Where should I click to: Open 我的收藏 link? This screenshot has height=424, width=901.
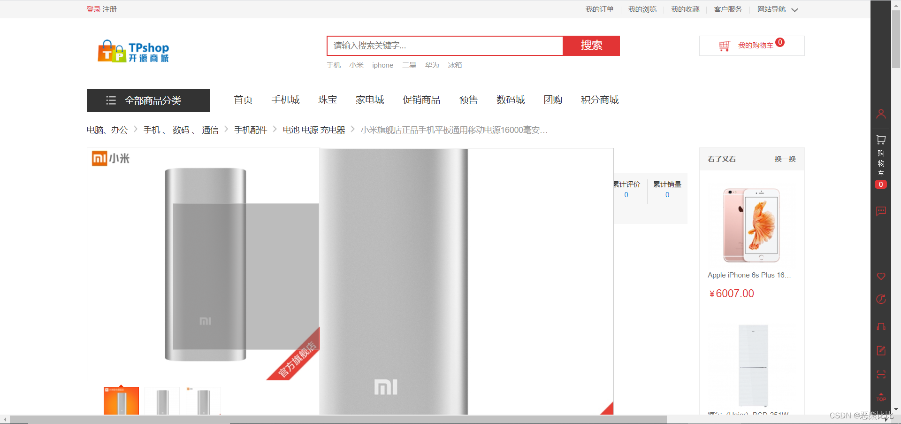pyautogui.click(x=685, y=9)
